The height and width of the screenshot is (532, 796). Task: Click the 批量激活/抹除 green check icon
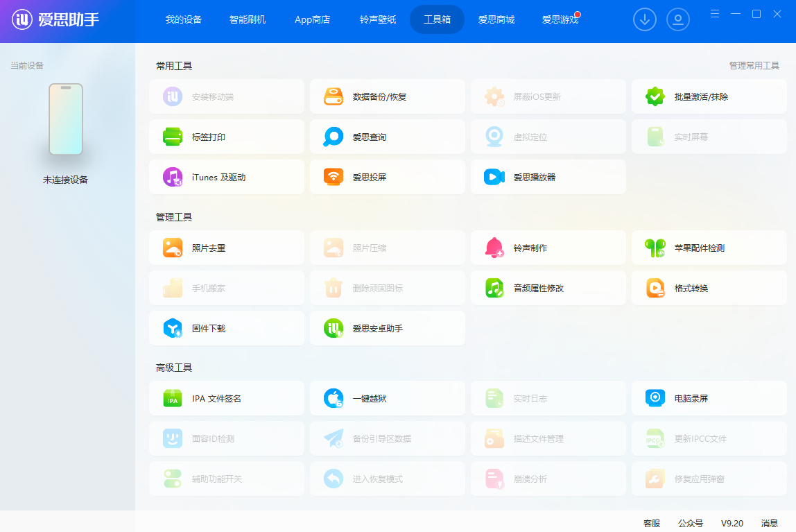coord(655,96)
